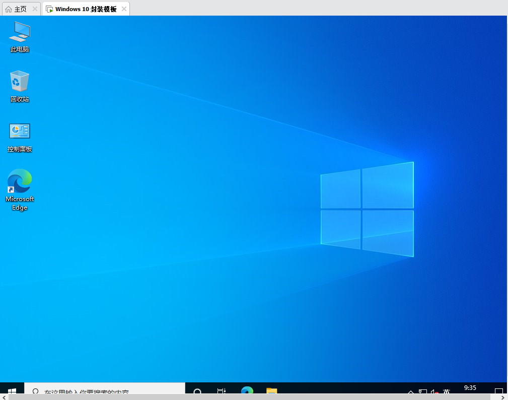
Task: Show hidden system tray icons
Action: click(x=410, y=391)
